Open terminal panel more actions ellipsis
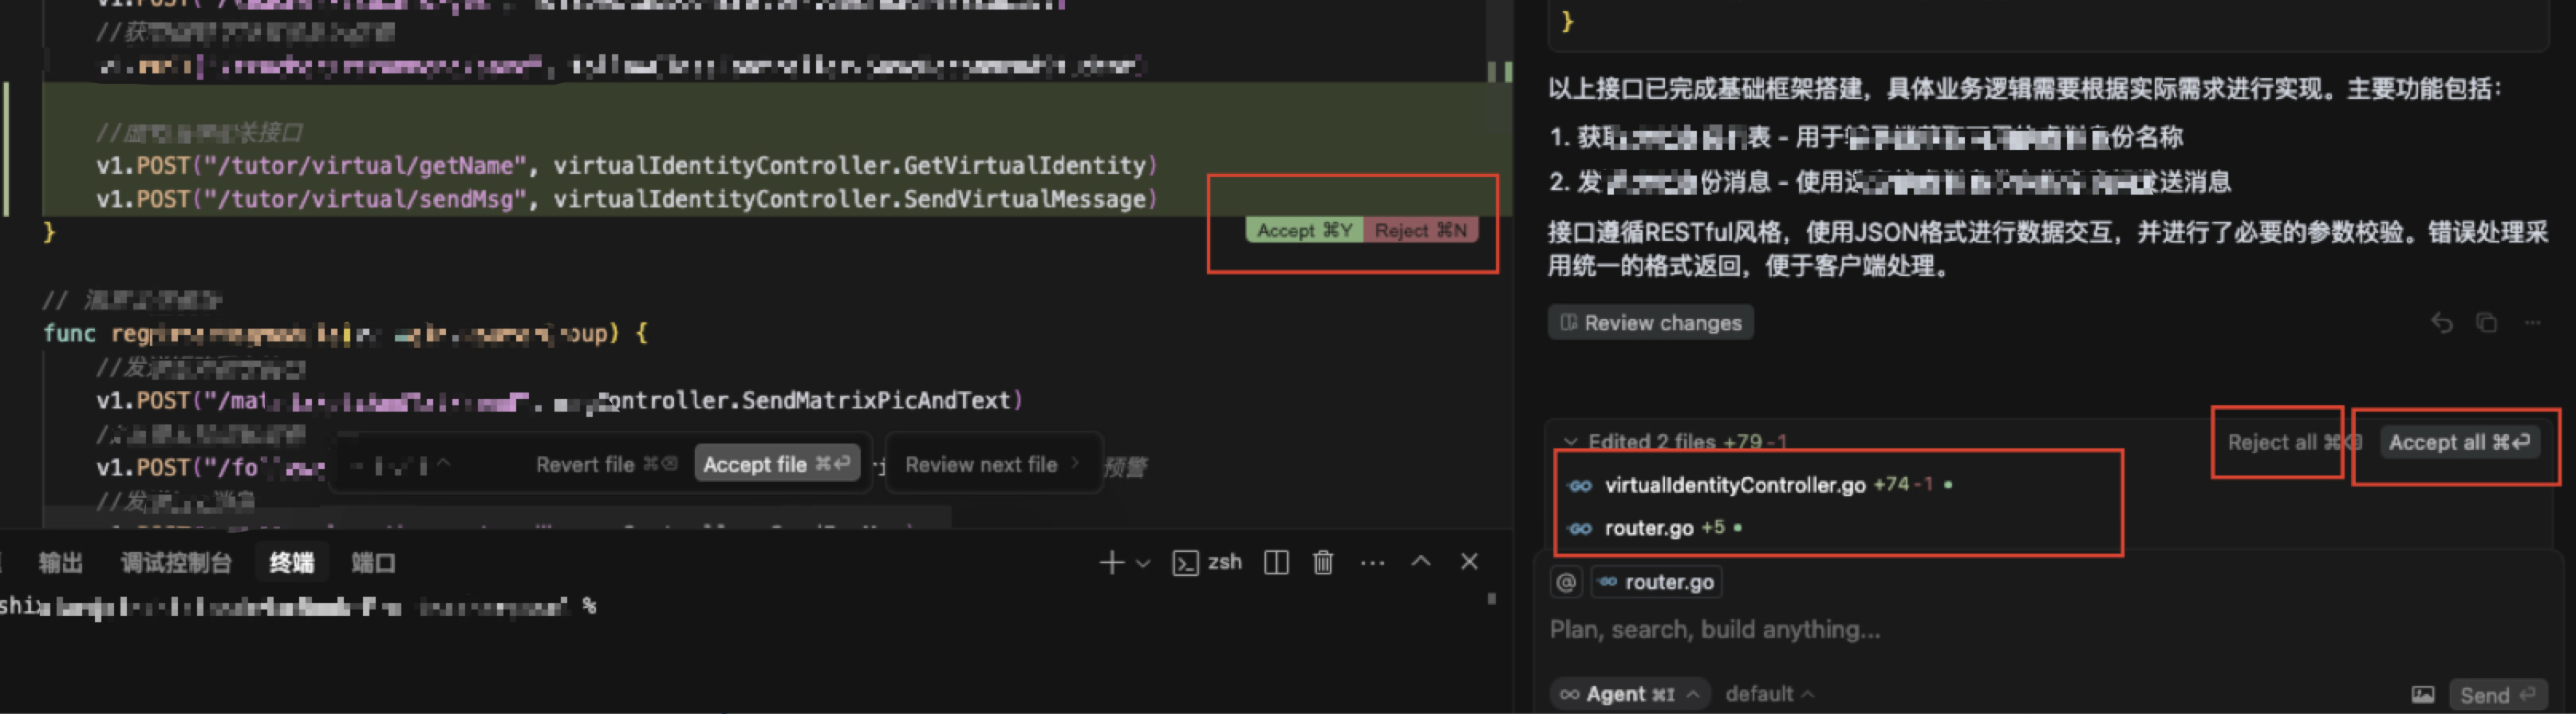The height and width of the screenshot is (714, 2576). pyautogui.click(x=1372, y=563)
